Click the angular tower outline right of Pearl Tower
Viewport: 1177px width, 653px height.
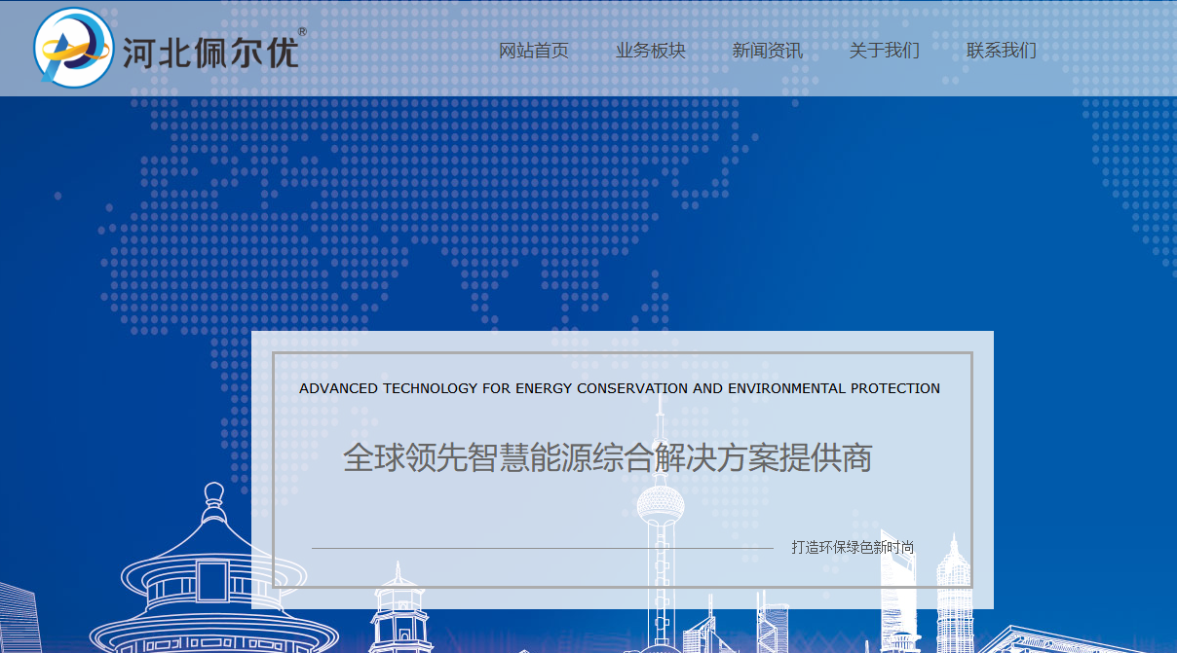pos(774,623)
